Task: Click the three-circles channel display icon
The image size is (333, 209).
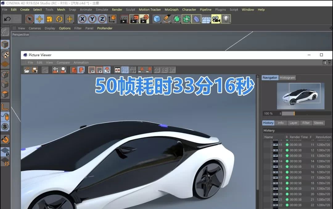Action: tap(107, 70)
